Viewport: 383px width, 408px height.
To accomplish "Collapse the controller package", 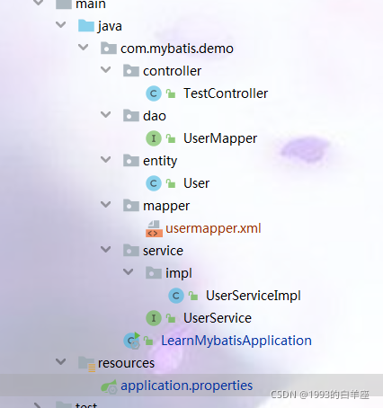I will (x=105, y=70).
